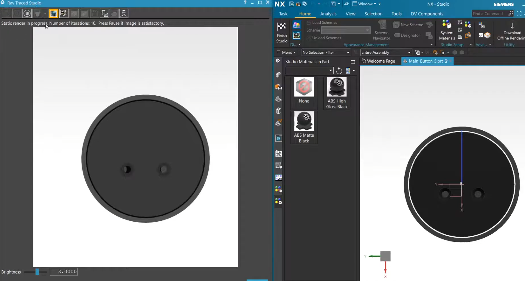This screenshot has height=281, width=525.
Task: Click the save-as pencil icon in NX
Action: pyautogui.click(x=305, y=4)
